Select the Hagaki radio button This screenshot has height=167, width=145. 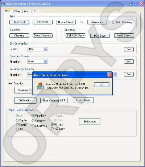tap(17, 125)
